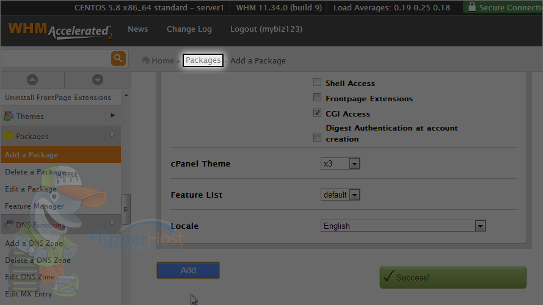Select Edit a Package in sidebar
543x305 pixels.
point(31,189)
